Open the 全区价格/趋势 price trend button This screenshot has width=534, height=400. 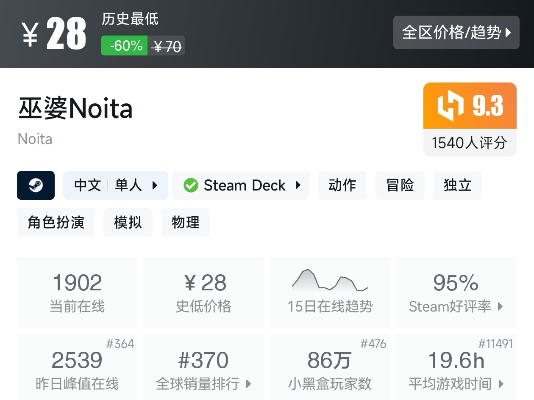456,33
